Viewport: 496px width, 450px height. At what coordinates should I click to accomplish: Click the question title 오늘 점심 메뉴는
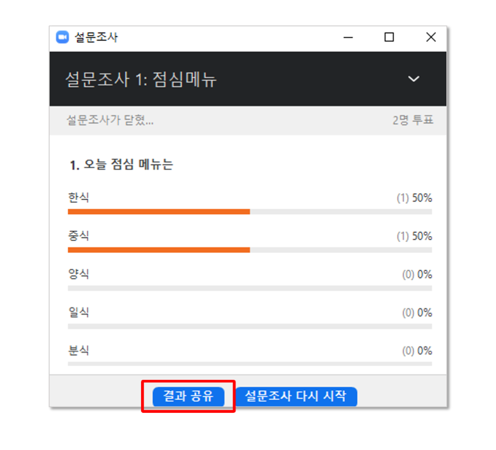(128, 165)
